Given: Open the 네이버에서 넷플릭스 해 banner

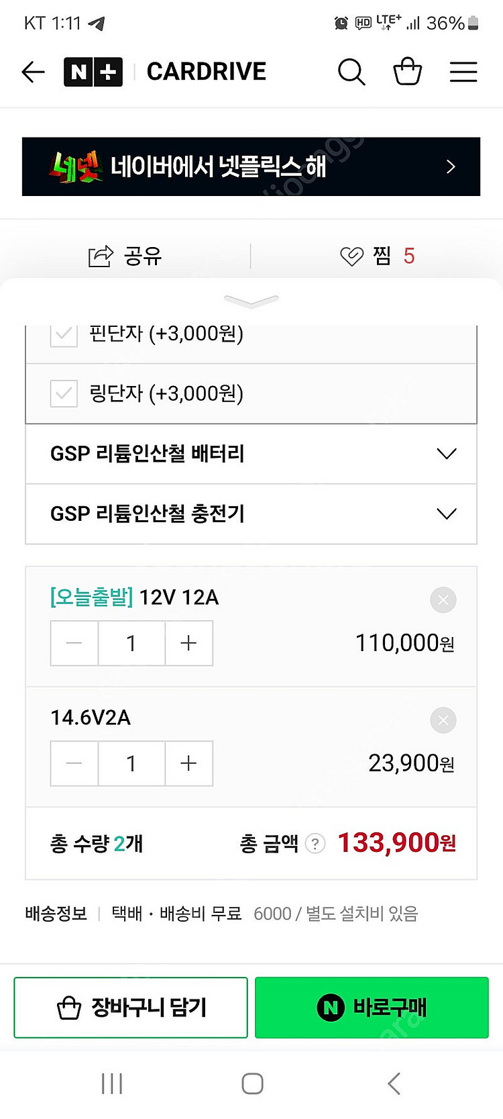Looking at the screenshot, I should tap(251, 166).
